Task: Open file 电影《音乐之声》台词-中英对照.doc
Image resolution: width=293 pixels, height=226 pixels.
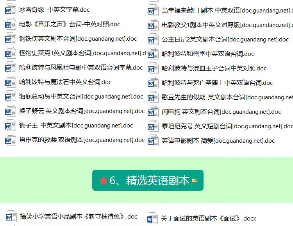Action: coord(70,24)
